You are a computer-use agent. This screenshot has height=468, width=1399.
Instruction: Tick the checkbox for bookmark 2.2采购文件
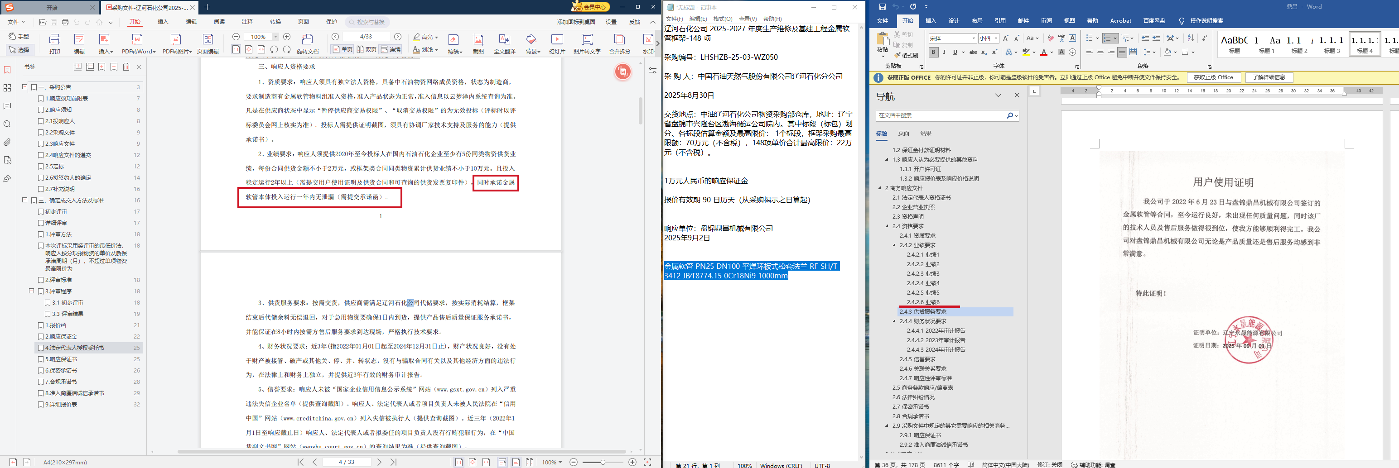[41, 132]
